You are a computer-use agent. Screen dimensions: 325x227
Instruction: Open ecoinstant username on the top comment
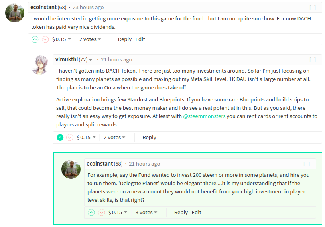(x=43, y=7)
